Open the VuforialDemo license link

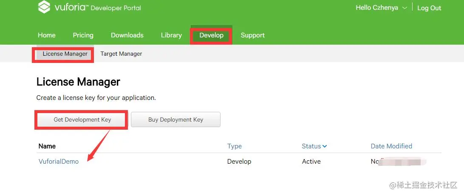(59, 162)
